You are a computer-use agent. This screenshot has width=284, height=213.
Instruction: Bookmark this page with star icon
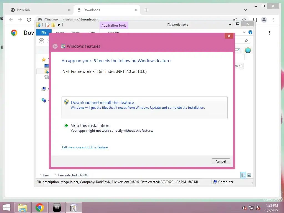pyautogui.click(x=244, y=20)
